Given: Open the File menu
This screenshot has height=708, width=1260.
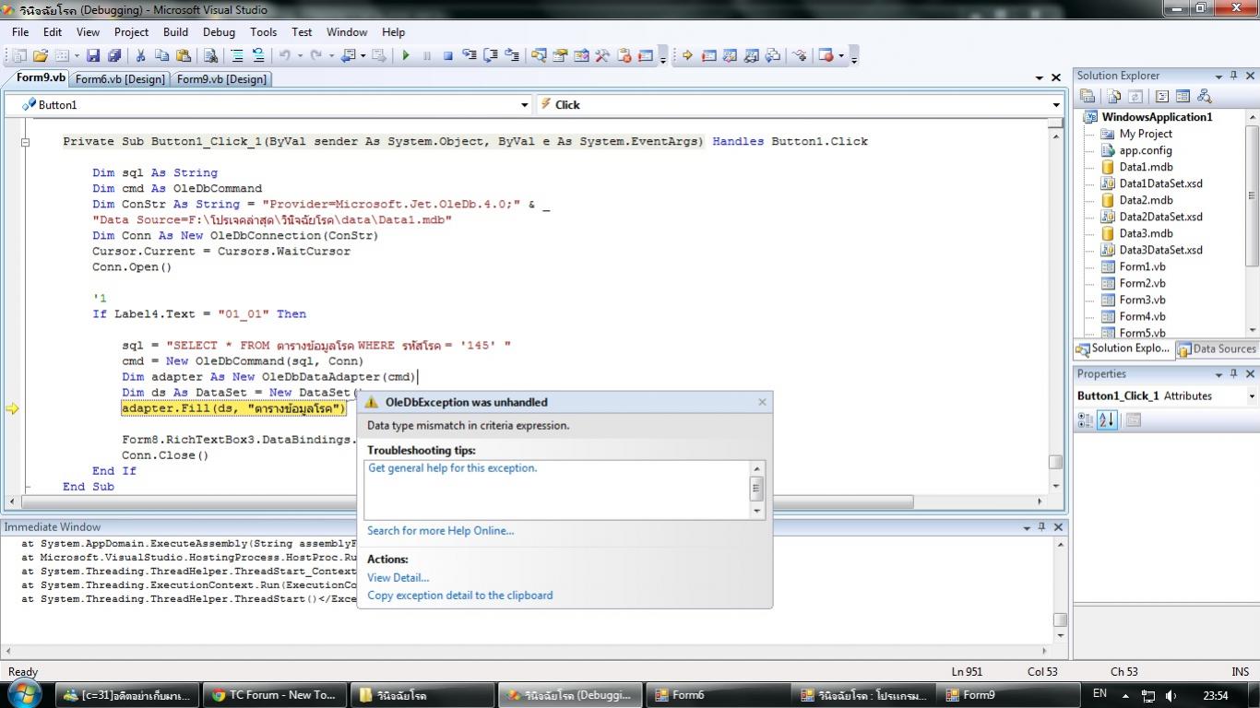Looking at the screenshot, I should click(20, 31).
